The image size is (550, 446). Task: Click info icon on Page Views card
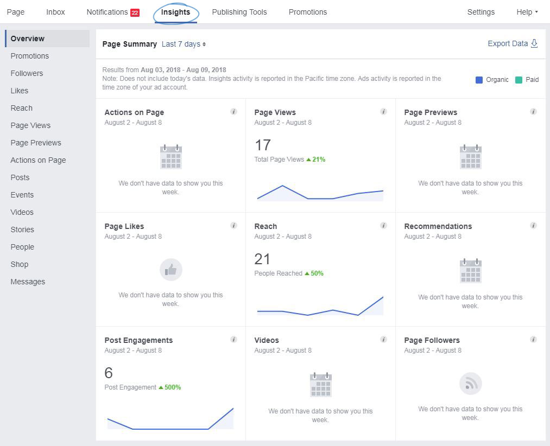383,112
